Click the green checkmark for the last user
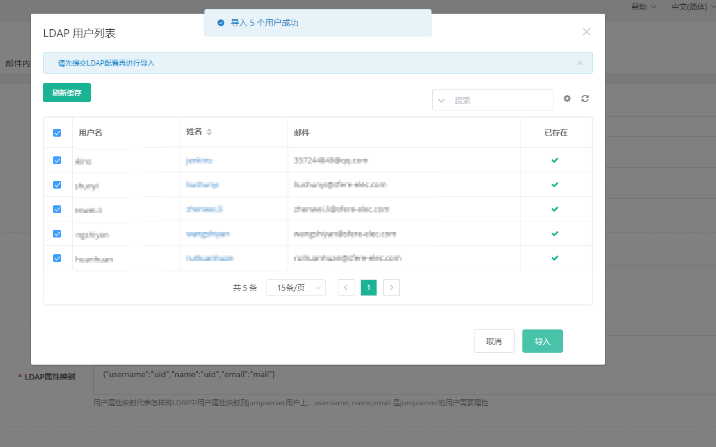 coord(555,258)
